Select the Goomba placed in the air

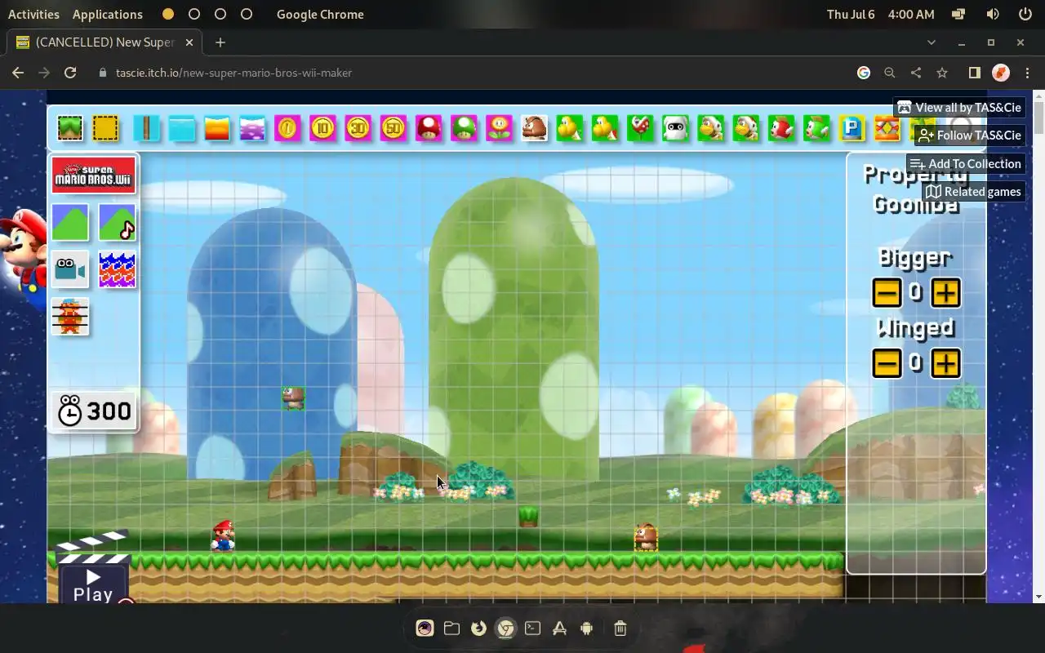coord(293,398)
